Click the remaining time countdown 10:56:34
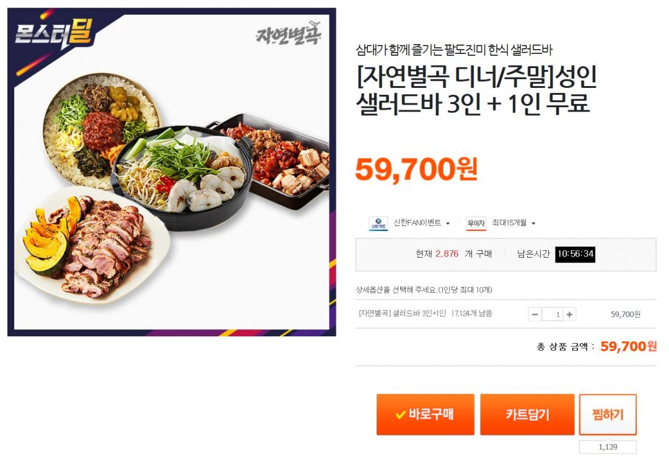The height and width of the screenshot is (462, 669). click(575, 255)
